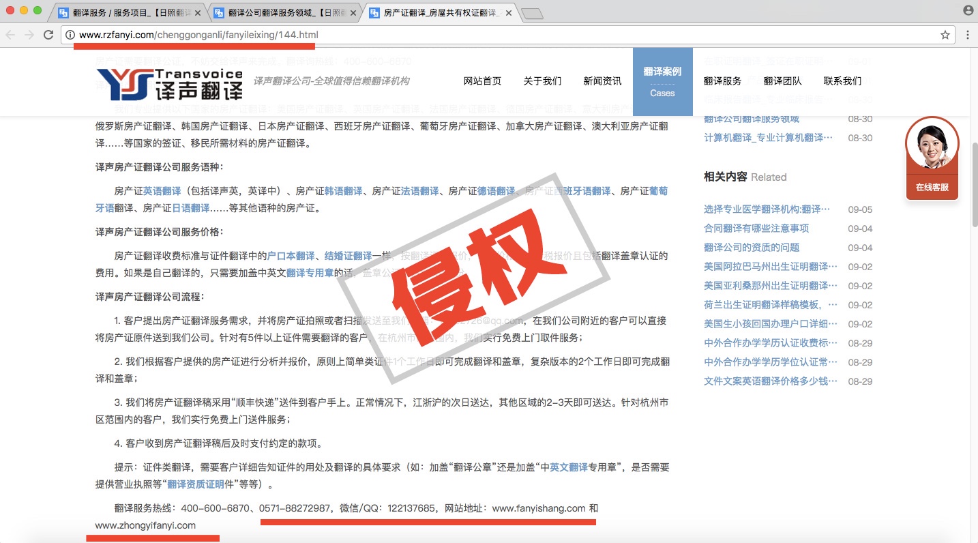Open 联系我们 in navigation menu
Screen dimensions: 978x543
tap(842, 81)
